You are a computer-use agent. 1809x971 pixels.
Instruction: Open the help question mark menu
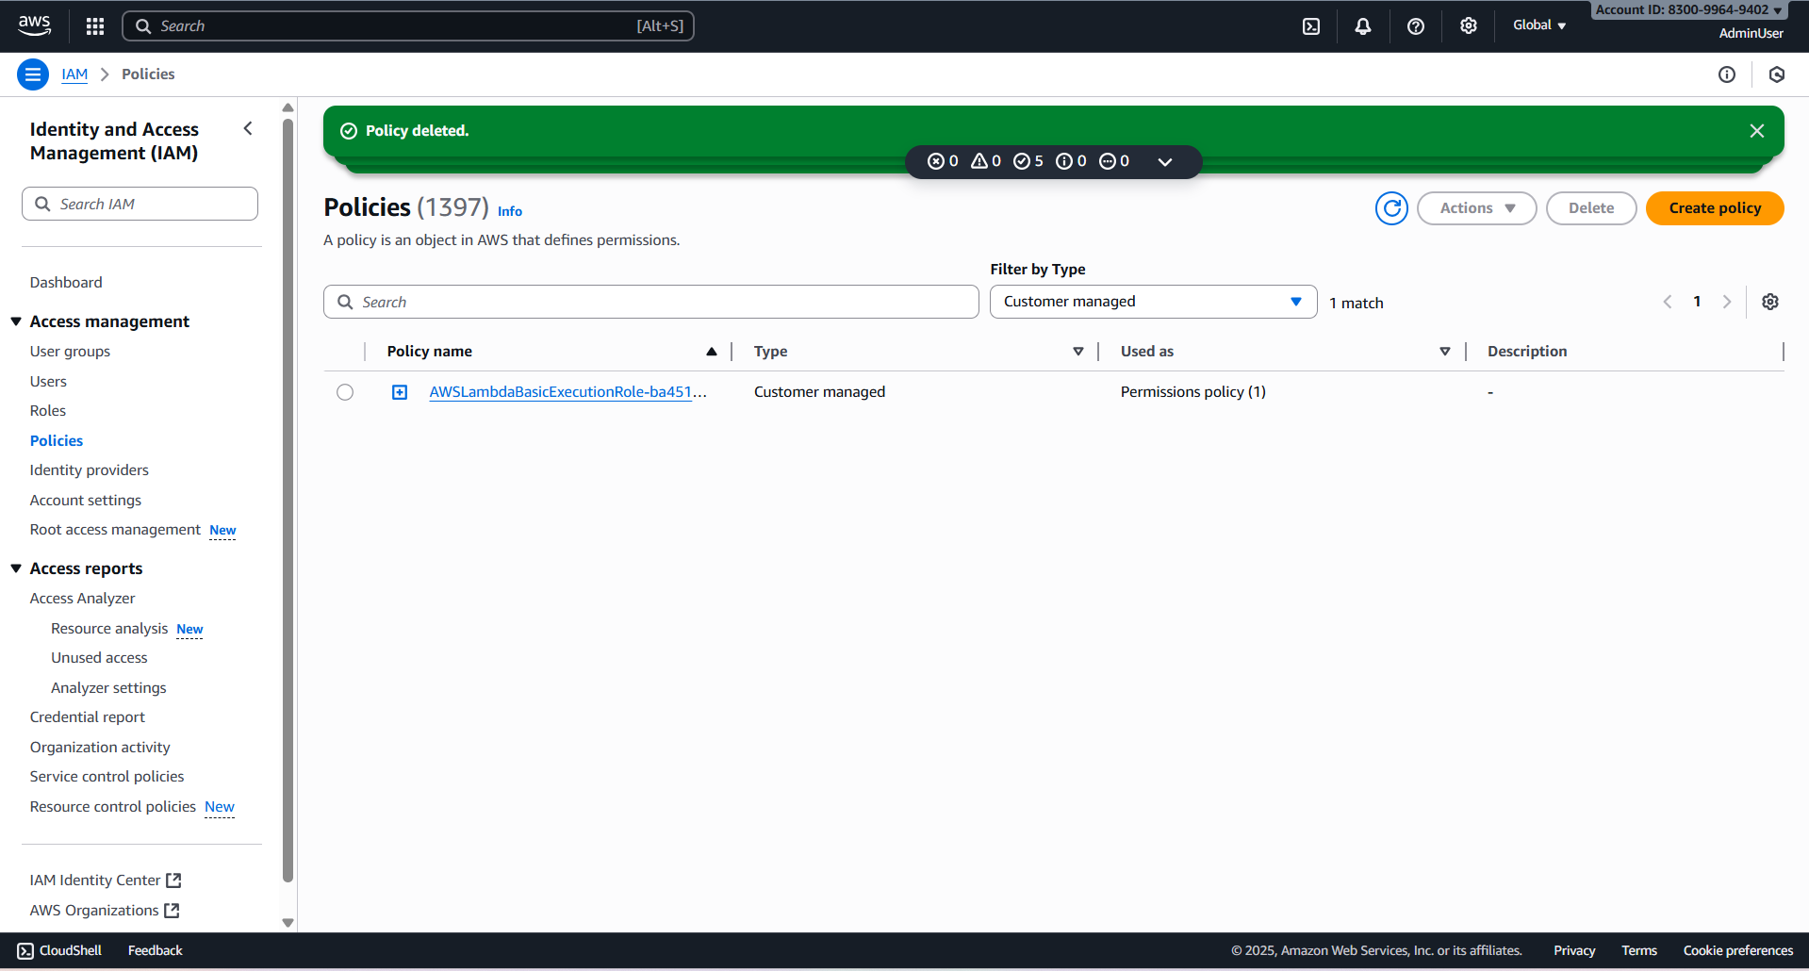(x=1416, y=26)
